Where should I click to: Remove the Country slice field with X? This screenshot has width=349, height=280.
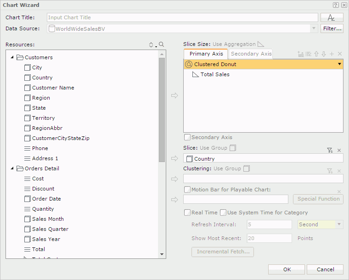[339, 150]
